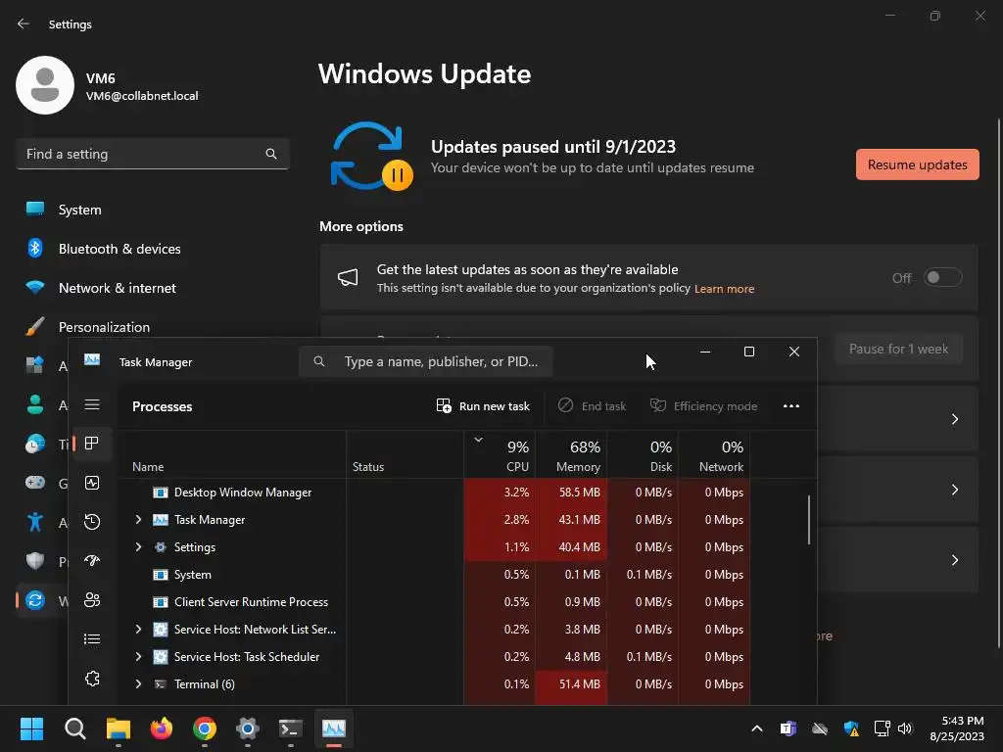Open Firefox from the taskbar
1003x752 pixels.
pyautogui.click(x=162, y=728)
